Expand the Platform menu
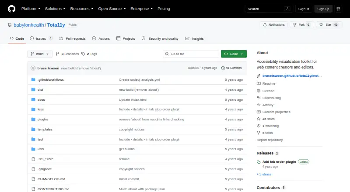 pyautogui.click(x=31, y=9)
